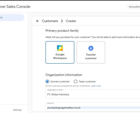Viewport: 140px width, 113px height.
Task: Select the Team customer radio button
Action: point(76,82)
